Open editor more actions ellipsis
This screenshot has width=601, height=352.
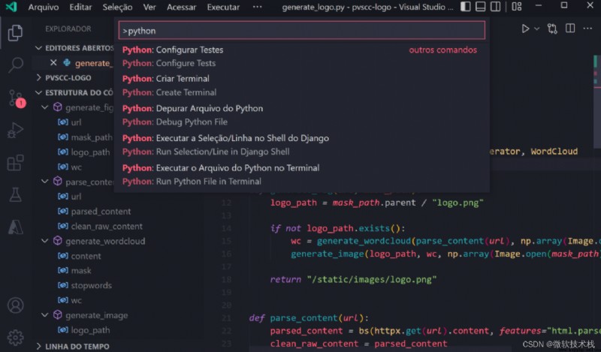click(x=587, y=29)
